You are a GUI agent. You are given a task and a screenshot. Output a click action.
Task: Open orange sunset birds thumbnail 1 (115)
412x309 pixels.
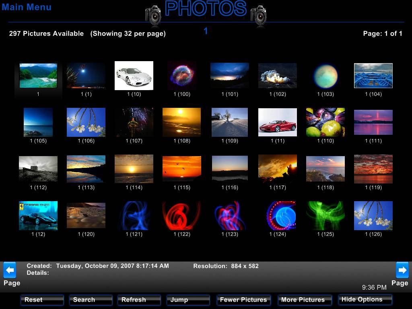182,169
